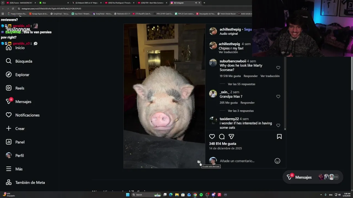Image resolution: width=353 pixels, height=198 pixels.
Task: Click the taskbar Search box
Action: [147, 195]
